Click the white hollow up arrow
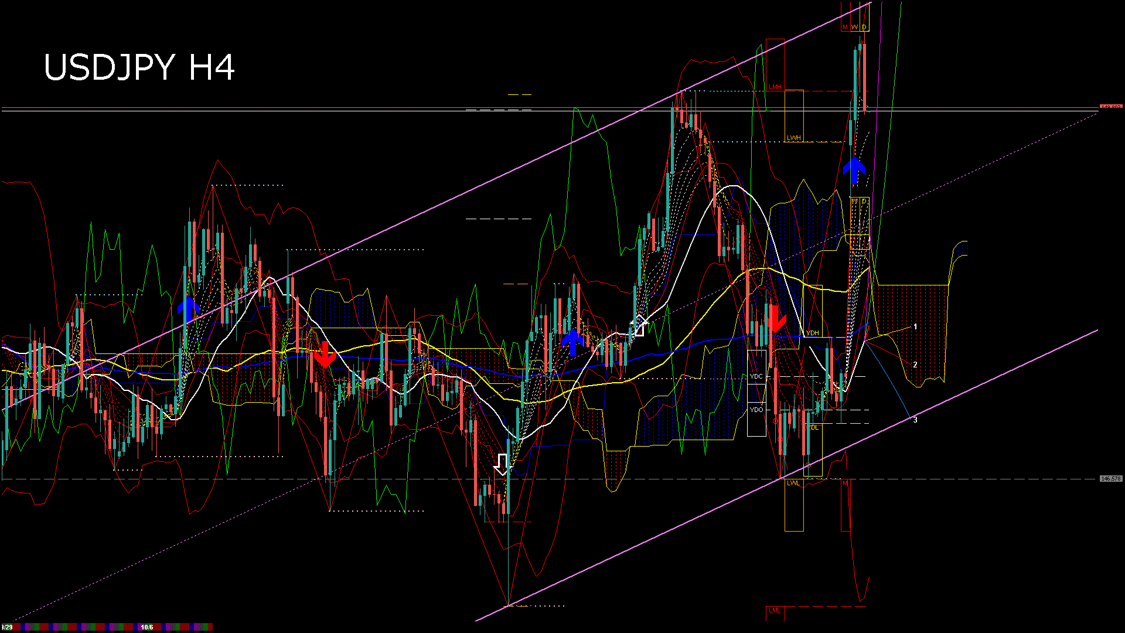Image resolution: width=1125 pixels, height=633 pixels. 639,326
